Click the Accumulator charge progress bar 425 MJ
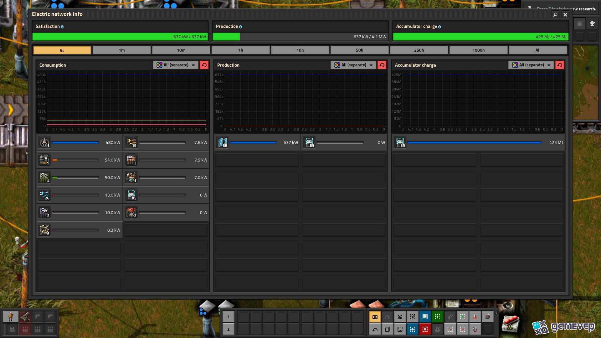Image resolution: width=601 pixels, height=338 pixels. click(x=480, y=37)
